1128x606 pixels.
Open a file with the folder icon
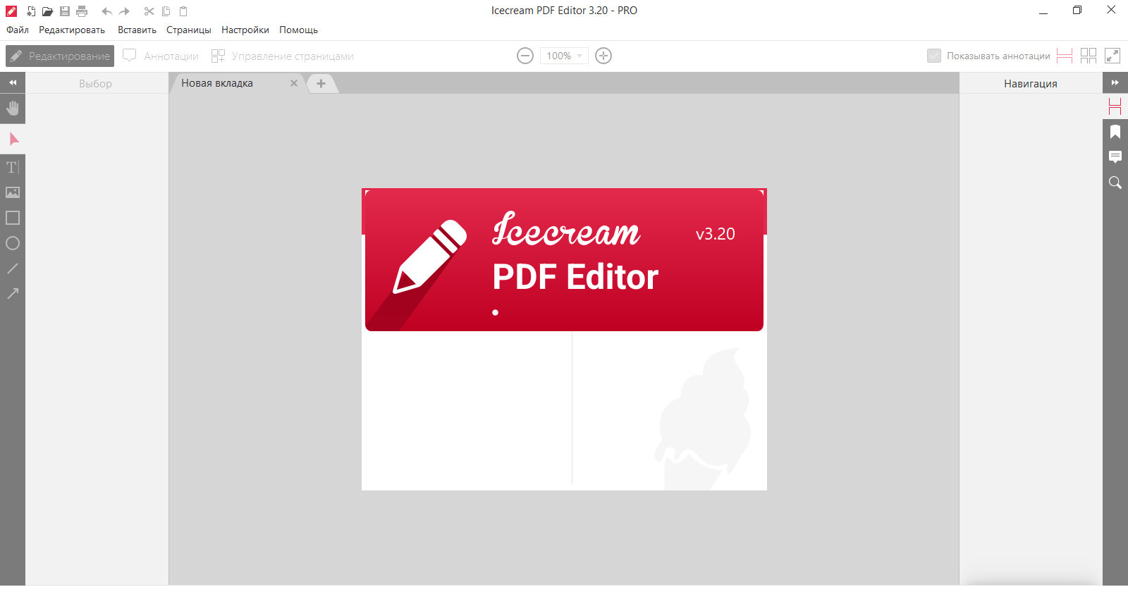(x=47, y=11)
